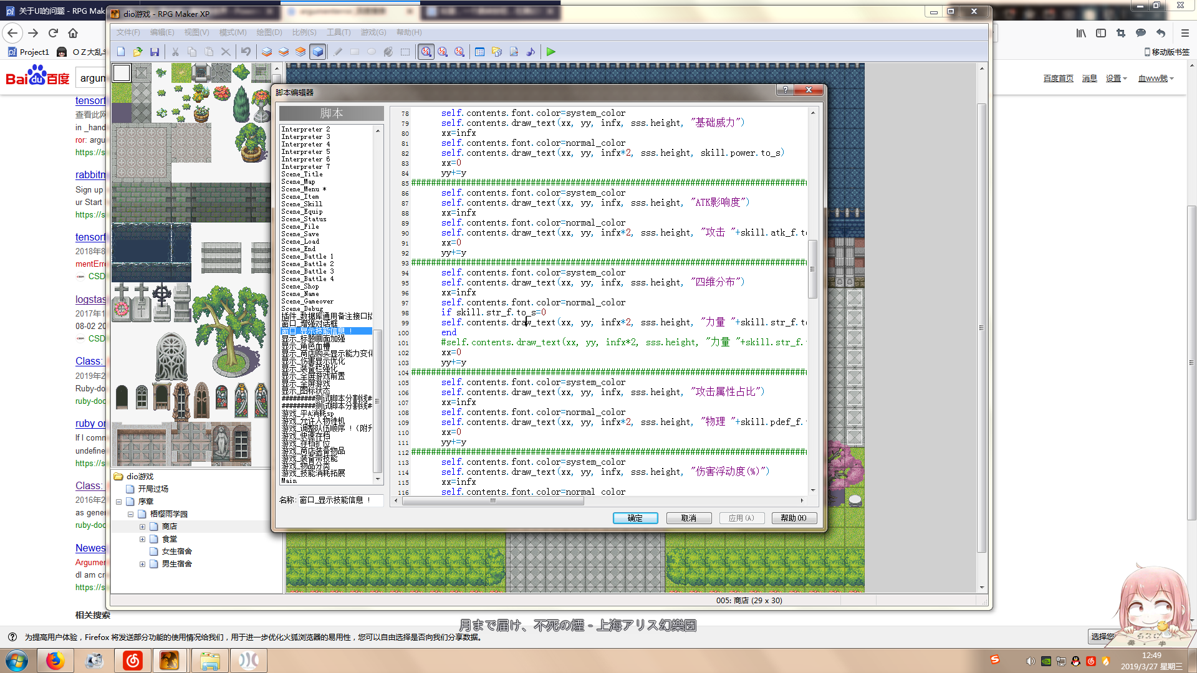Open the materials manager folder icon
Viewport: 1197px width, 673px height.
pos(497,52)
